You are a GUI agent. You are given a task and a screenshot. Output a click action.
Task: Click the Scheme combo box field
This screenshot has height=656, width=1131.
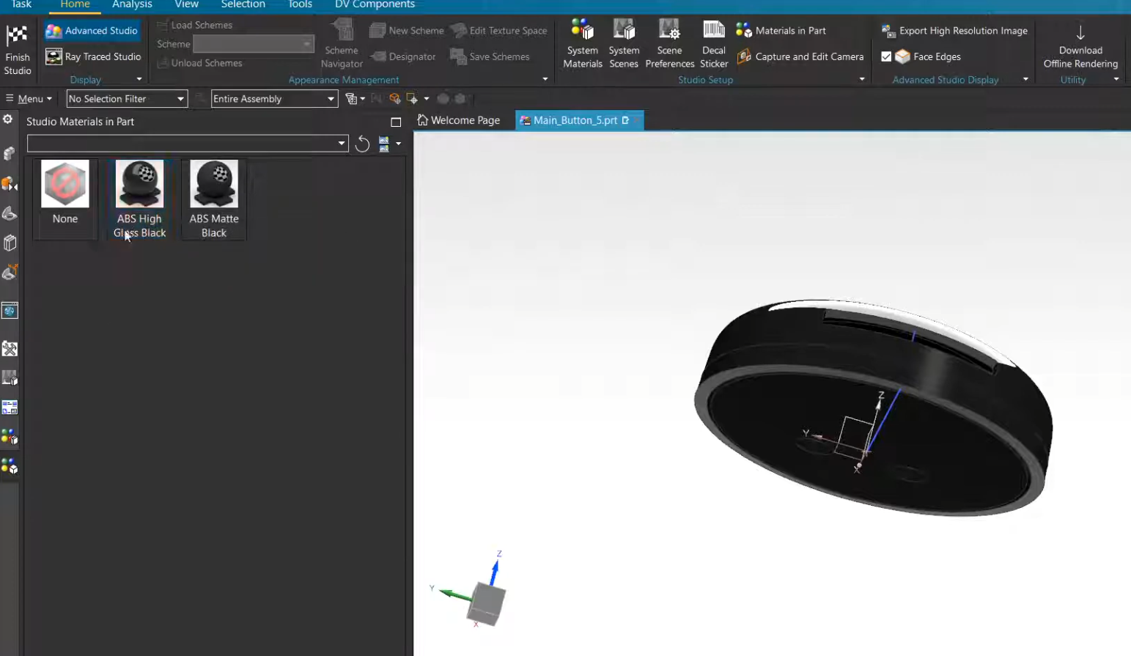click(253, 44)
